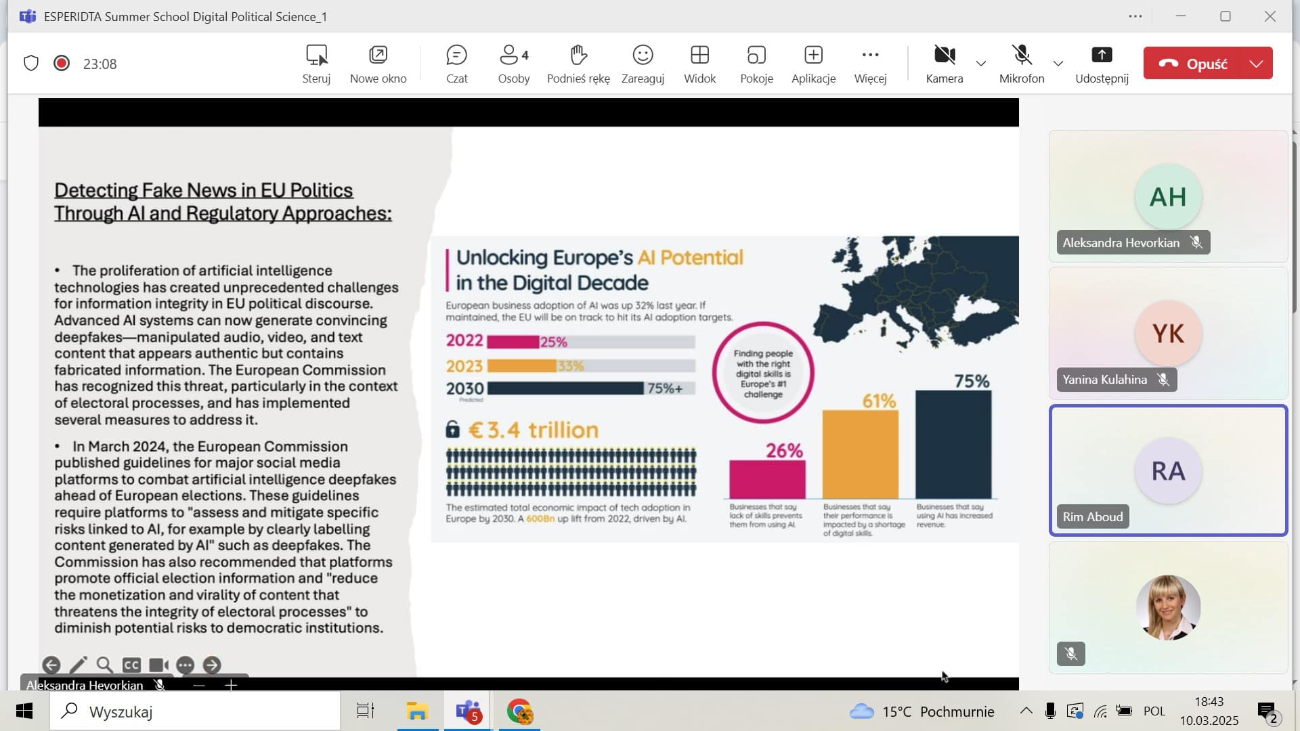Show the Osoby participants list
Screen dimensions: 1300x731
pyautogui.click(x=514, y=64)
